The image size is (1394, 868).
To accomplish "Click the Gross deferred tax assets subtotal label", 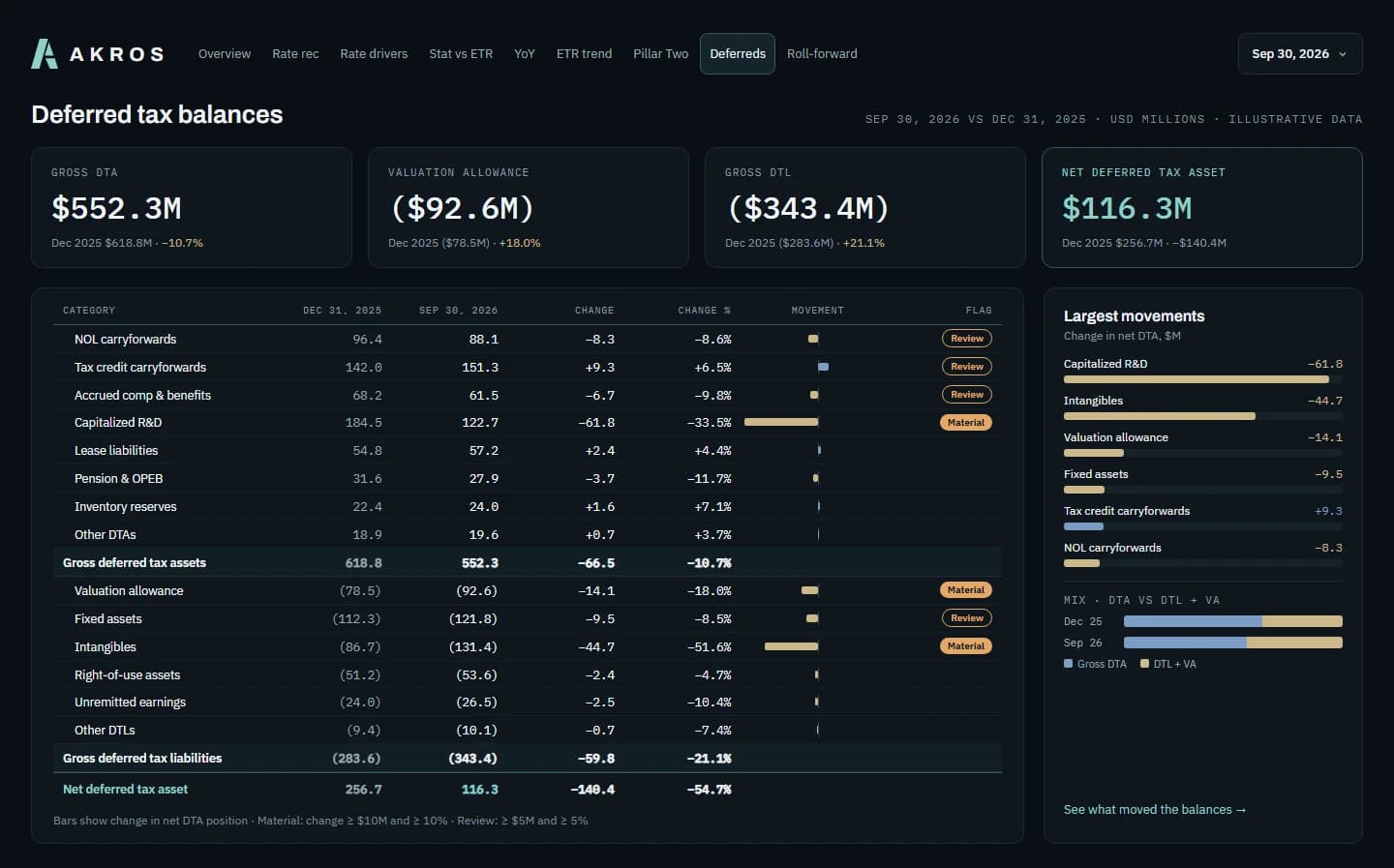I will point(135,563).
